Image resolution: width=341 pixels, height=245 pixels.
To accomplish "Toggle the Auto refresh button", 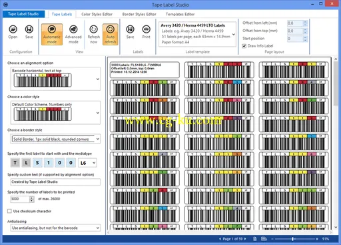I will coord(111,34).
